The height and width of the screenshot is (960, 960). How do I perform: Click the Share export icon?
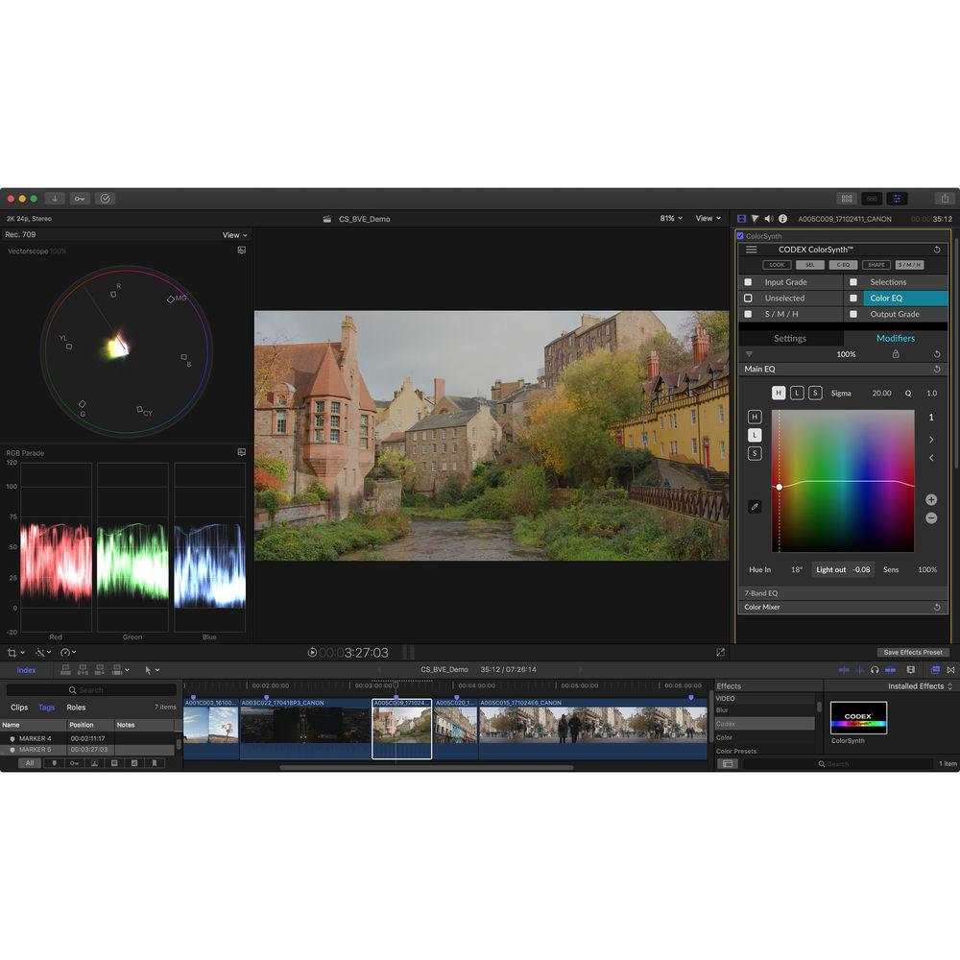(x=944, y=199)
